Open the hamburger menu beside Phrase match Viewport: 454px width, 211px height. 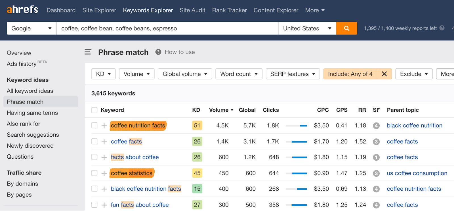coord(88,52)
